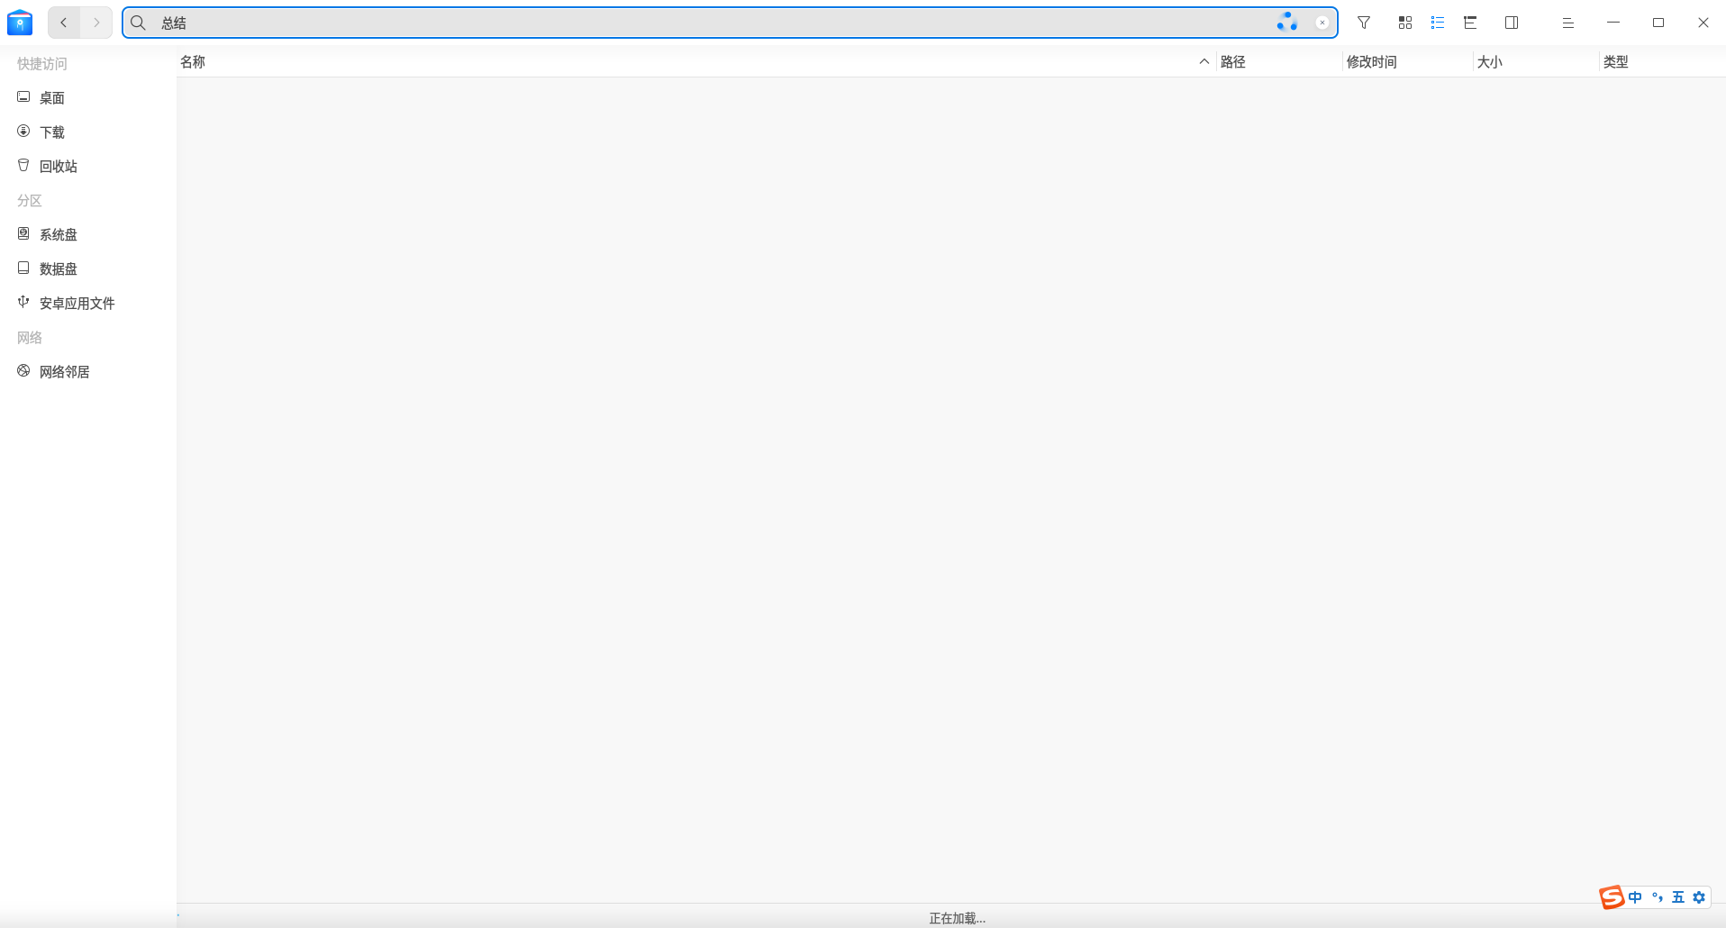This screenshot has height=928, width=1726.
Task: Click the 正在加载... status text
Action: point(958,918)
